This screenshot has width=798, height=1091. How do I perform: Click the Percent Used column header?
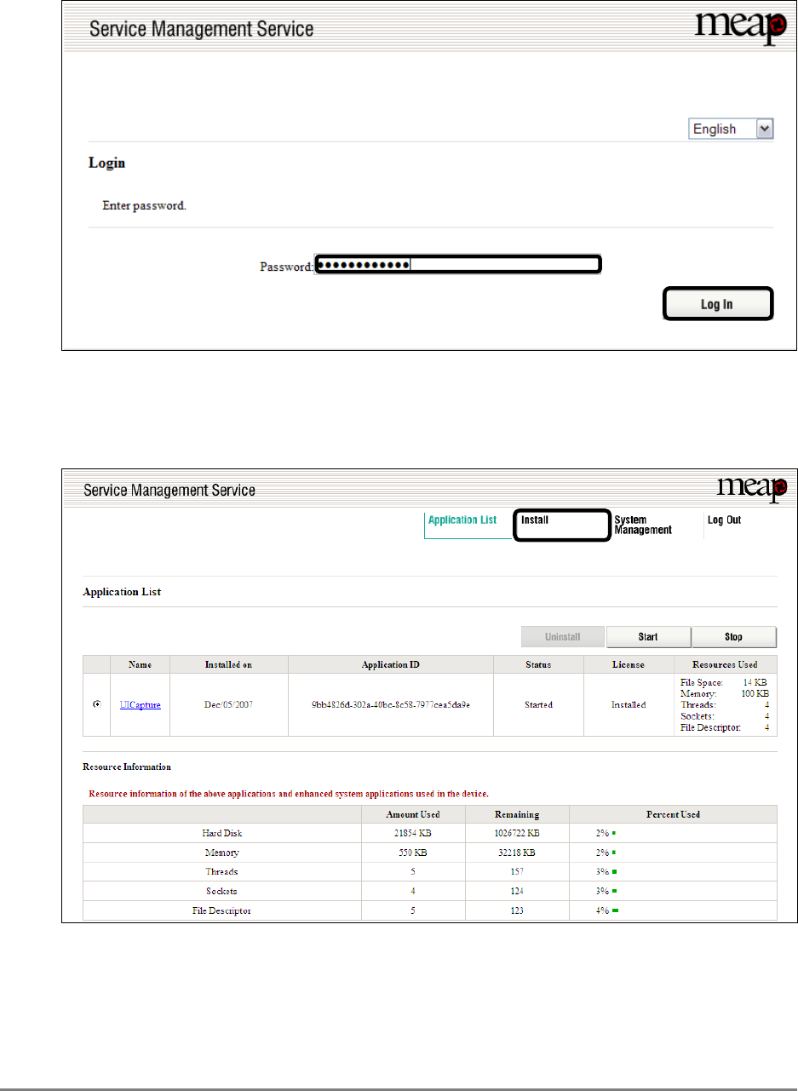(x=673, y=814)
